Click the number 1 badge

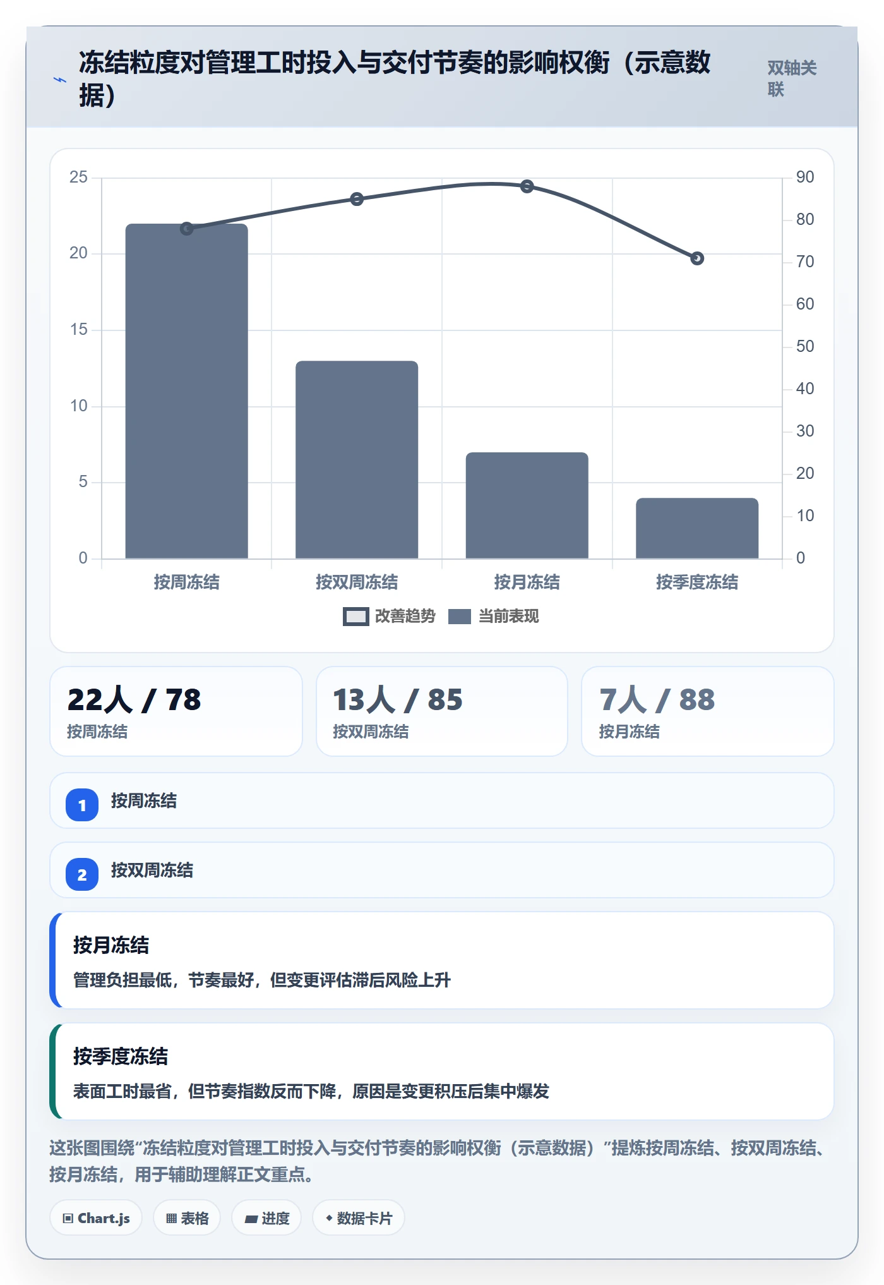(x=82, y=805)
